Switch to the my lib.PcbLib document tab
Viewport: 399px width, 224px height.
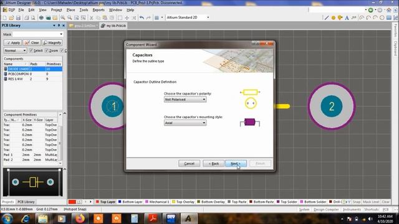[113, 26]
